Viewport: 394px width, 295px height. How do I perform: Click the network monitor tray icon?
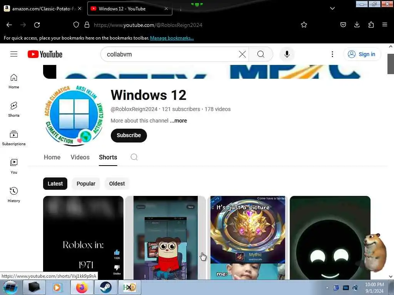click(346, 288)
